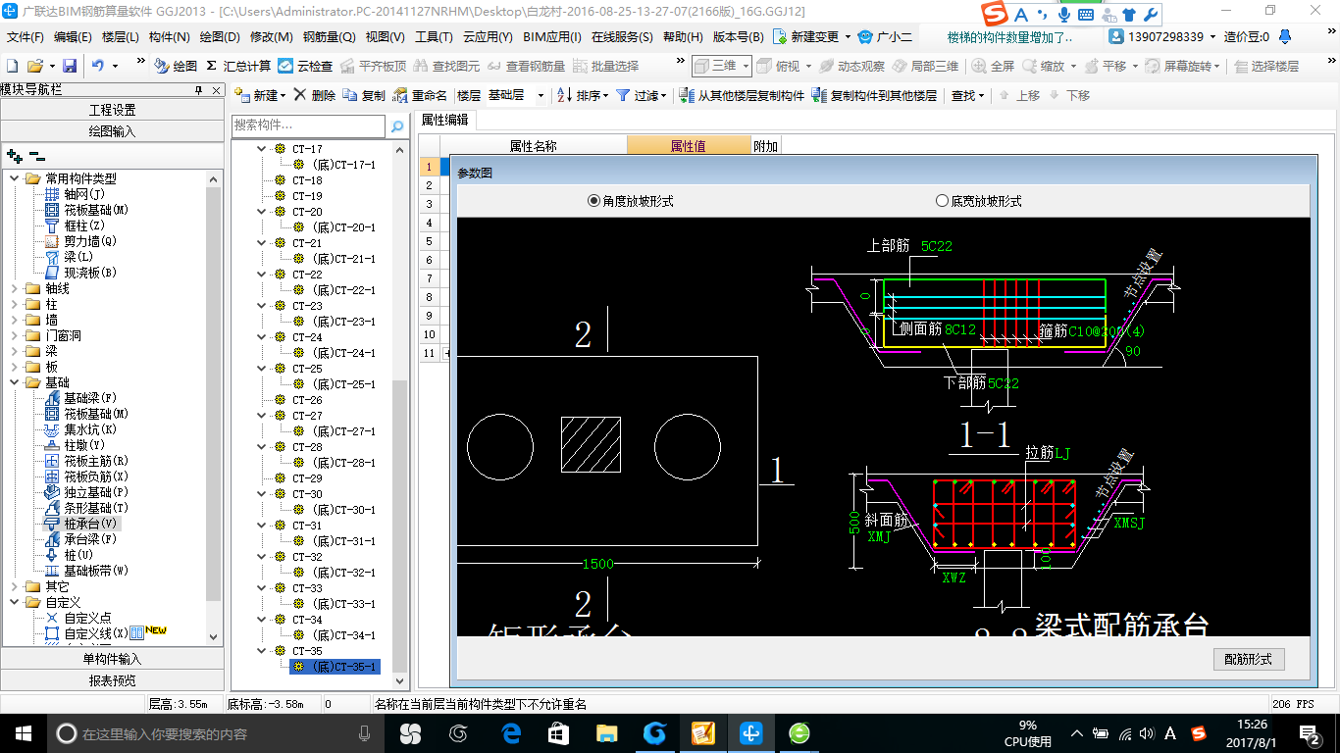Switch to the 绘图输入 panel
The width and height of the screenshot is (1340, 753).
tap(112, 131)
